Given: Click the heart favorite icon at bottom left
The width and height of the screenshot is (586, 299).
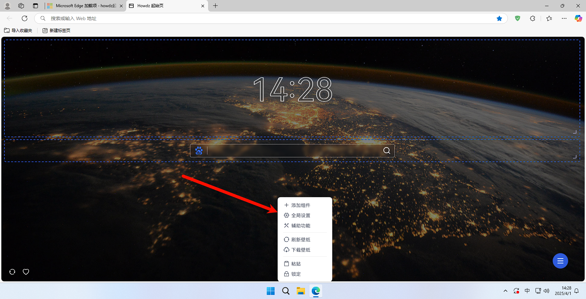Looking at the screenshot, I should (26, 272).
